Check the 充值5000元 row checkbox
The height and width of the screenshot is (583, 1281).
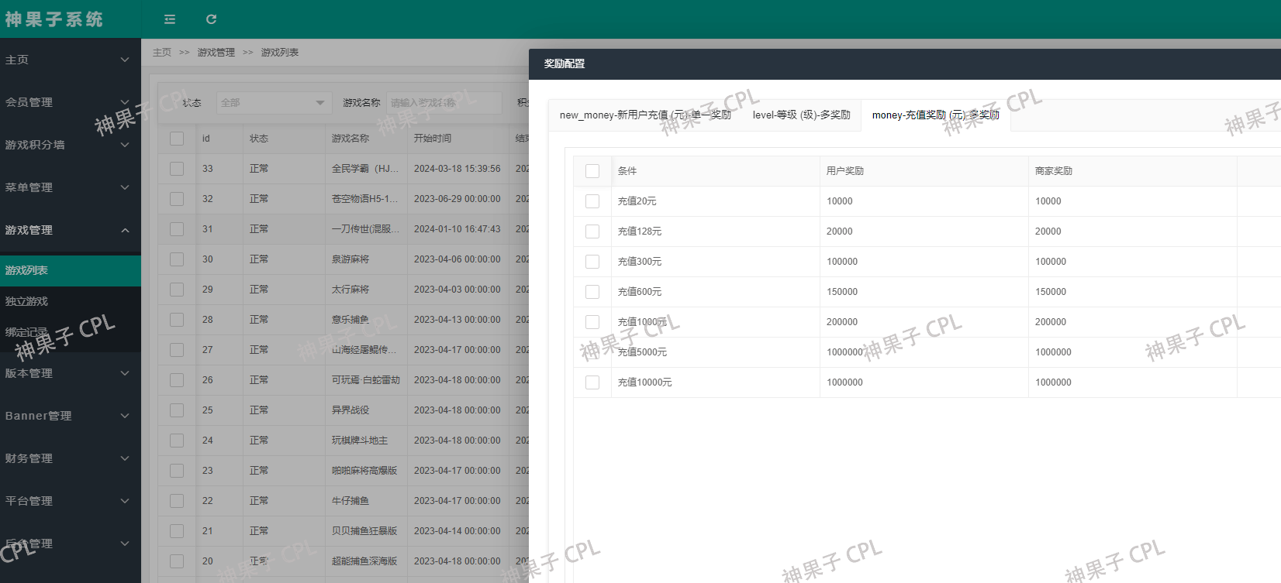tap(592, 352)
